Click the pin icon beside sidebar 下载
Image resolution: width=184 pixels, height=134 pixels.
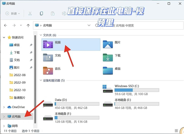pos(31,52)
